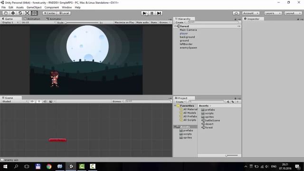
Task: Select the Rect transform tool
Action: tap(35, 13)
